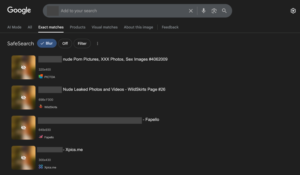Screen dimensions: 300x175
Task: Start voice search with the microphone icon
Action: pyautogui.click(x=204, y=11)
